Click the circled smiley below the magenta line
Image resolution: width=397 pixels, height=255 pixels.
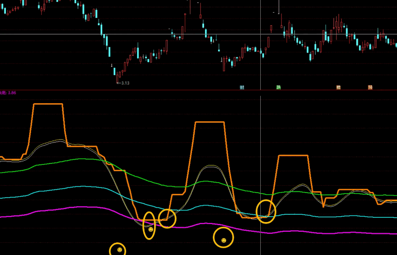[223, 240]
